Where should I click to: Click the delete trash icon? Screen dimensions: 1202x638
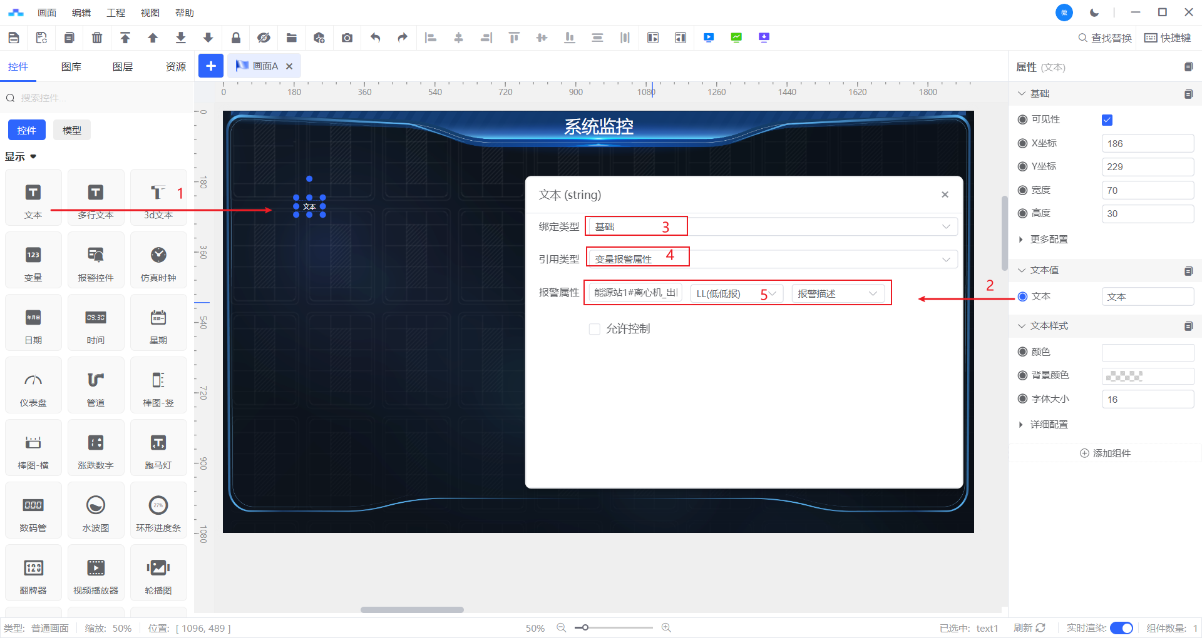click(x=97, y=38)
